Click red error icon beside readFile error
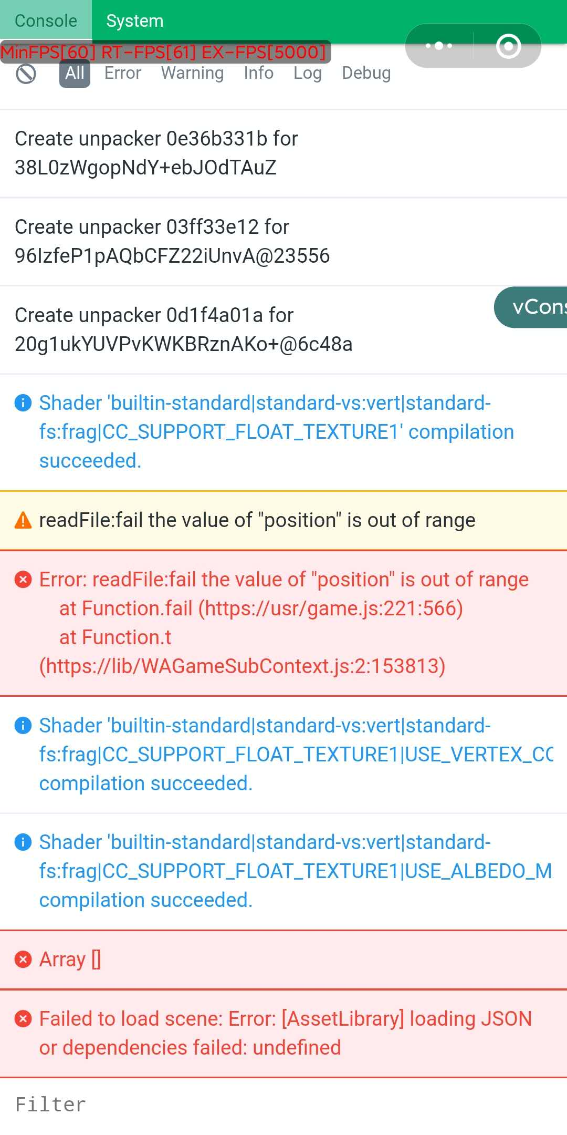 (x=23, y=580)
